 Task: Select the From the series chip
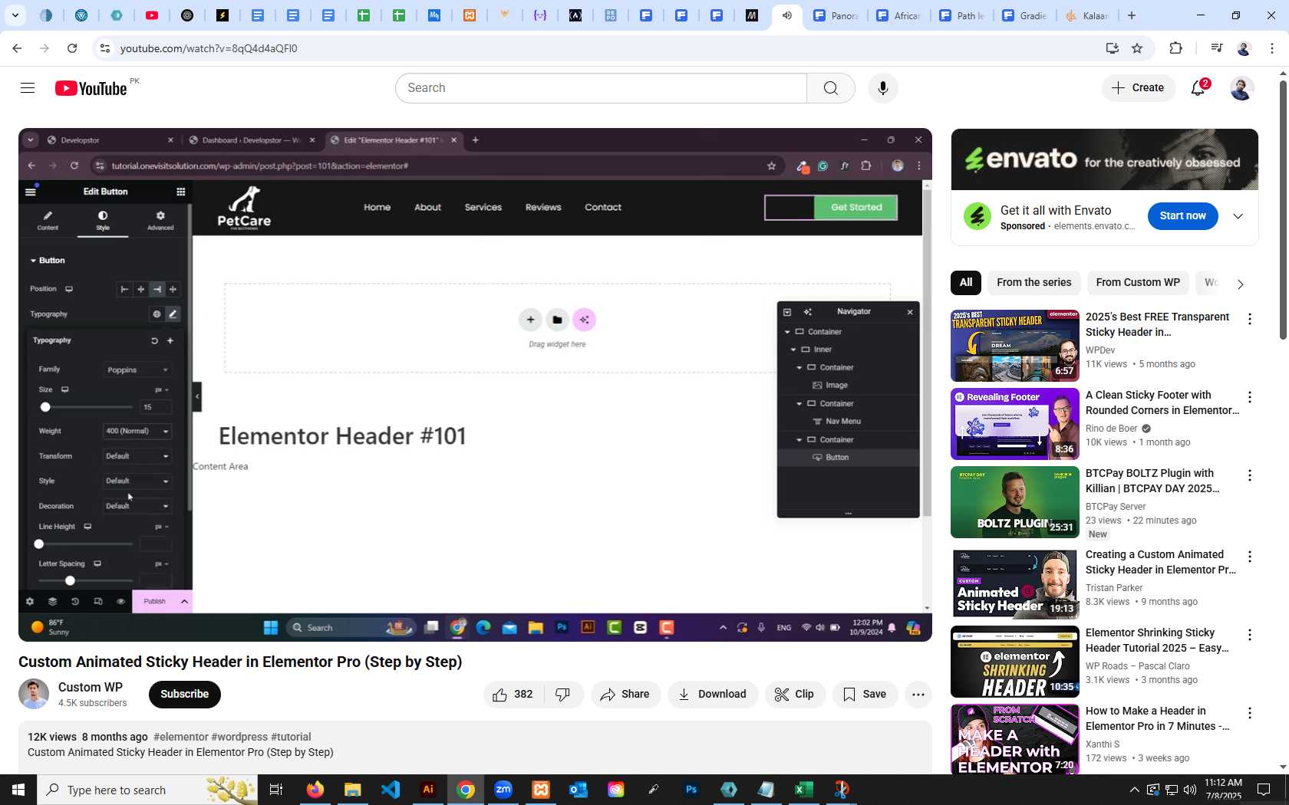tap(1034, 283)
